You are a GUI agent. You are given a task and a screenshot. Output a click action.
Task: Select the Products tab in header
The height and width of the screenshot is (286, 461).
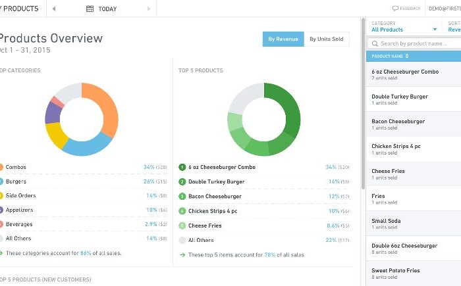pyautogui.click(x=20, y=9)
